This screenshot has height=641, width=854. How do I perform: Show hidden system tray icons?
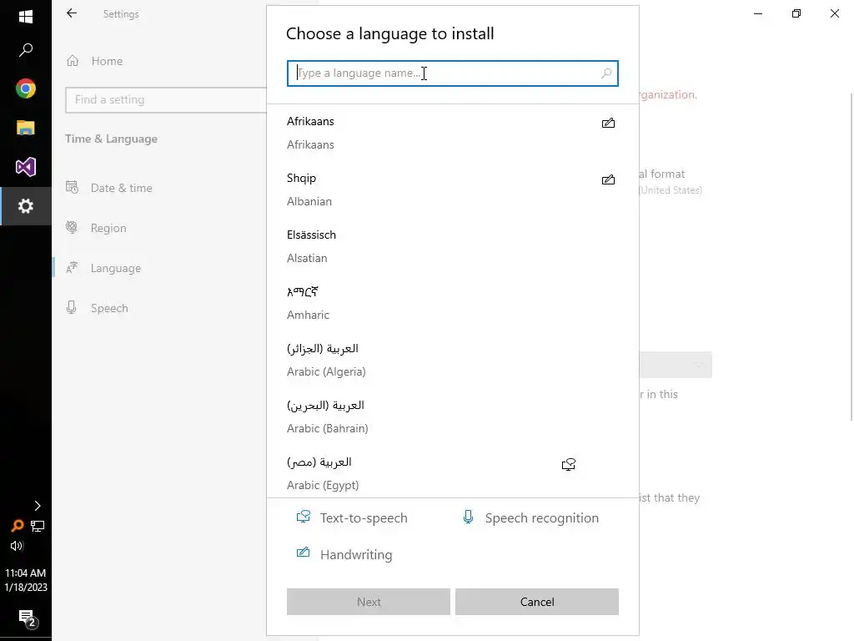pos(37,506)
